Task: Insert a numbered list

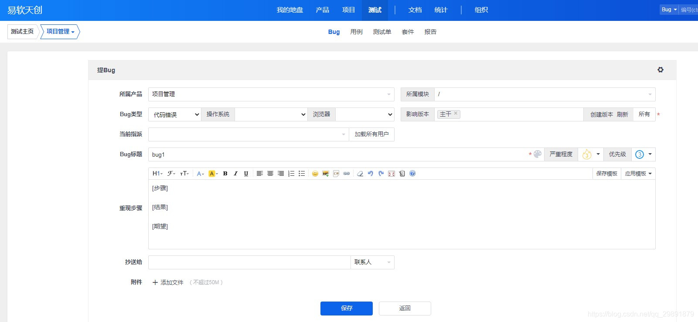Action: pos(291,174)
